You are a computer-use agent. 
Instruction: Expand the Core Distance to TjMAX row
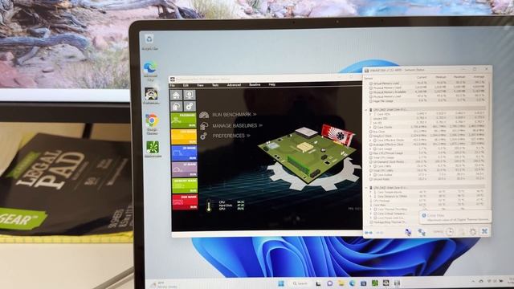tap(371, 196)
